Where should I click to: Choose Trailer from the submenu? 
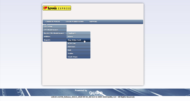78,53
